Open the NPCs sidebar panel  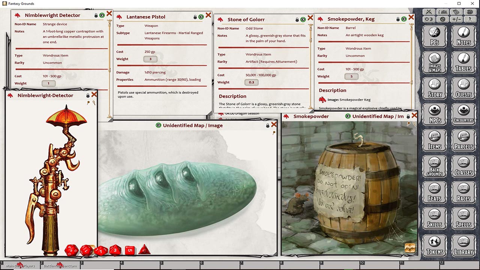(x=434, y=114)
